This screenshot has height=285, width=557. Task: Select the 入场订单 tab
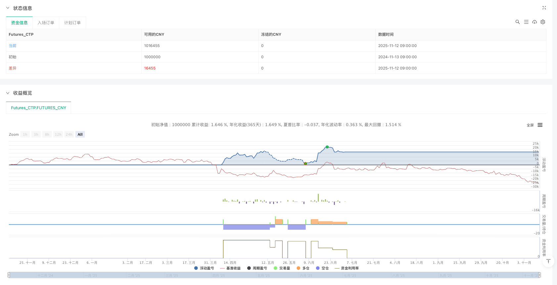pyautogui.click(x=46, y=23)
